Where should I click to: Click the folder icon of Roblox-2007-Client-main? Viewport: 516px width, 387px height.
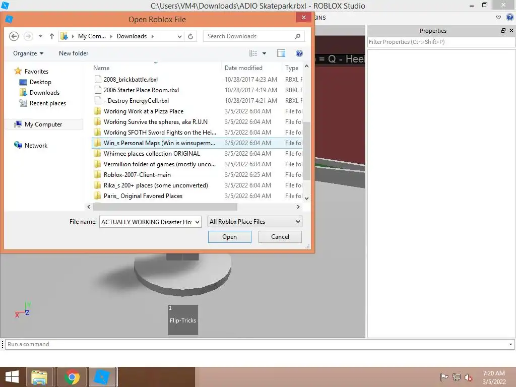click(97, 174)
